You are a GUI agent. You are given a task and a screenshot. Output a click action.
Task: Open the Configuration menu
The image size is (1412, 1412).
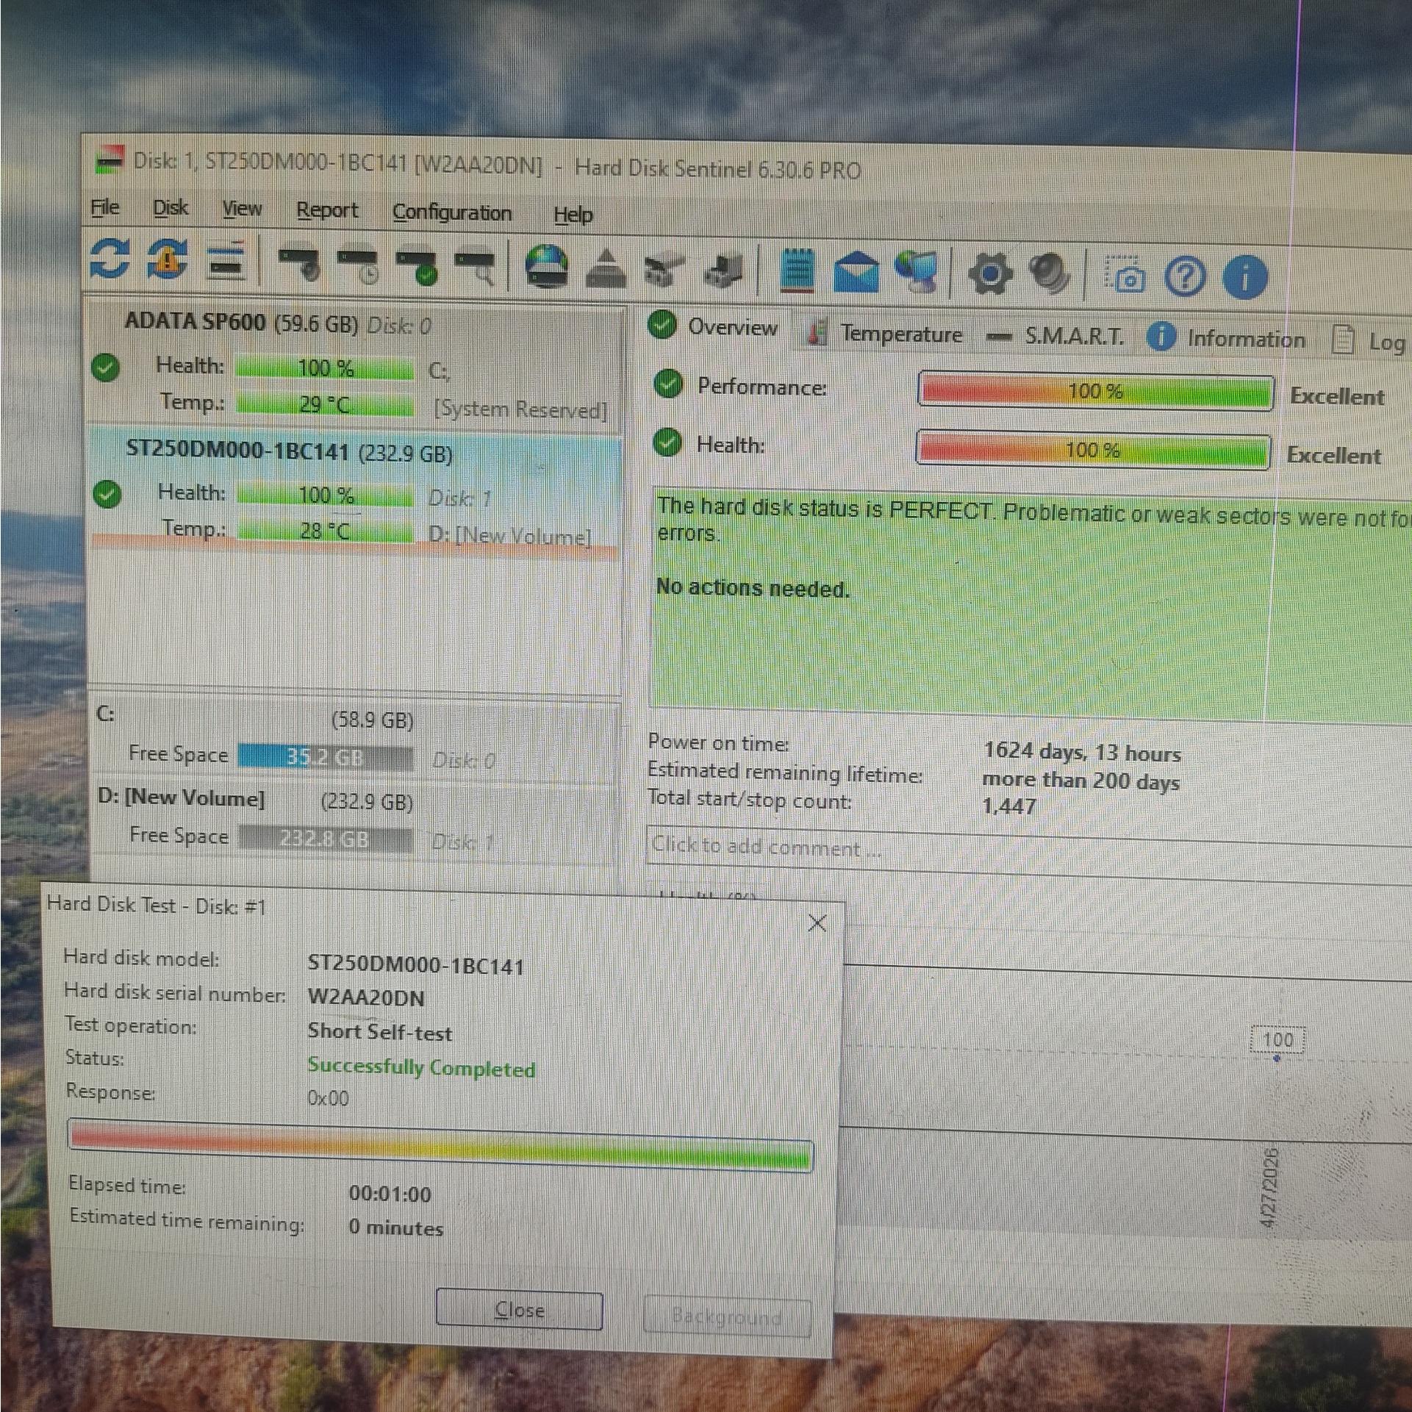(x=452, y=213)
